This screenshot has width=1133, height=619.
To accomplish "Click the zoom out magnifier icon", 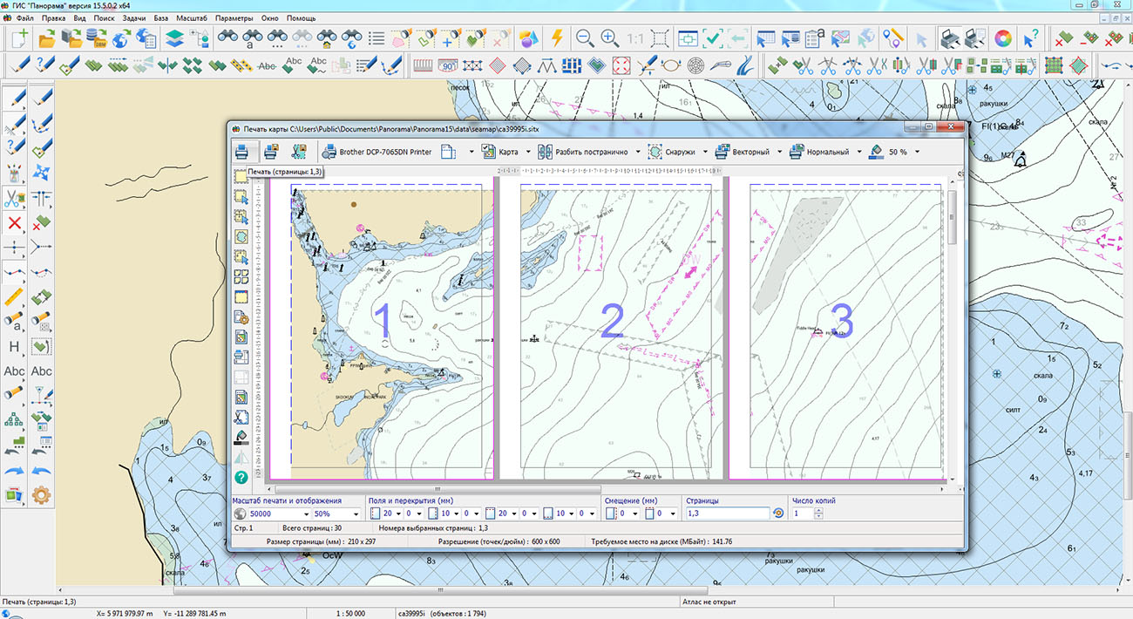I will coord(585,38).
